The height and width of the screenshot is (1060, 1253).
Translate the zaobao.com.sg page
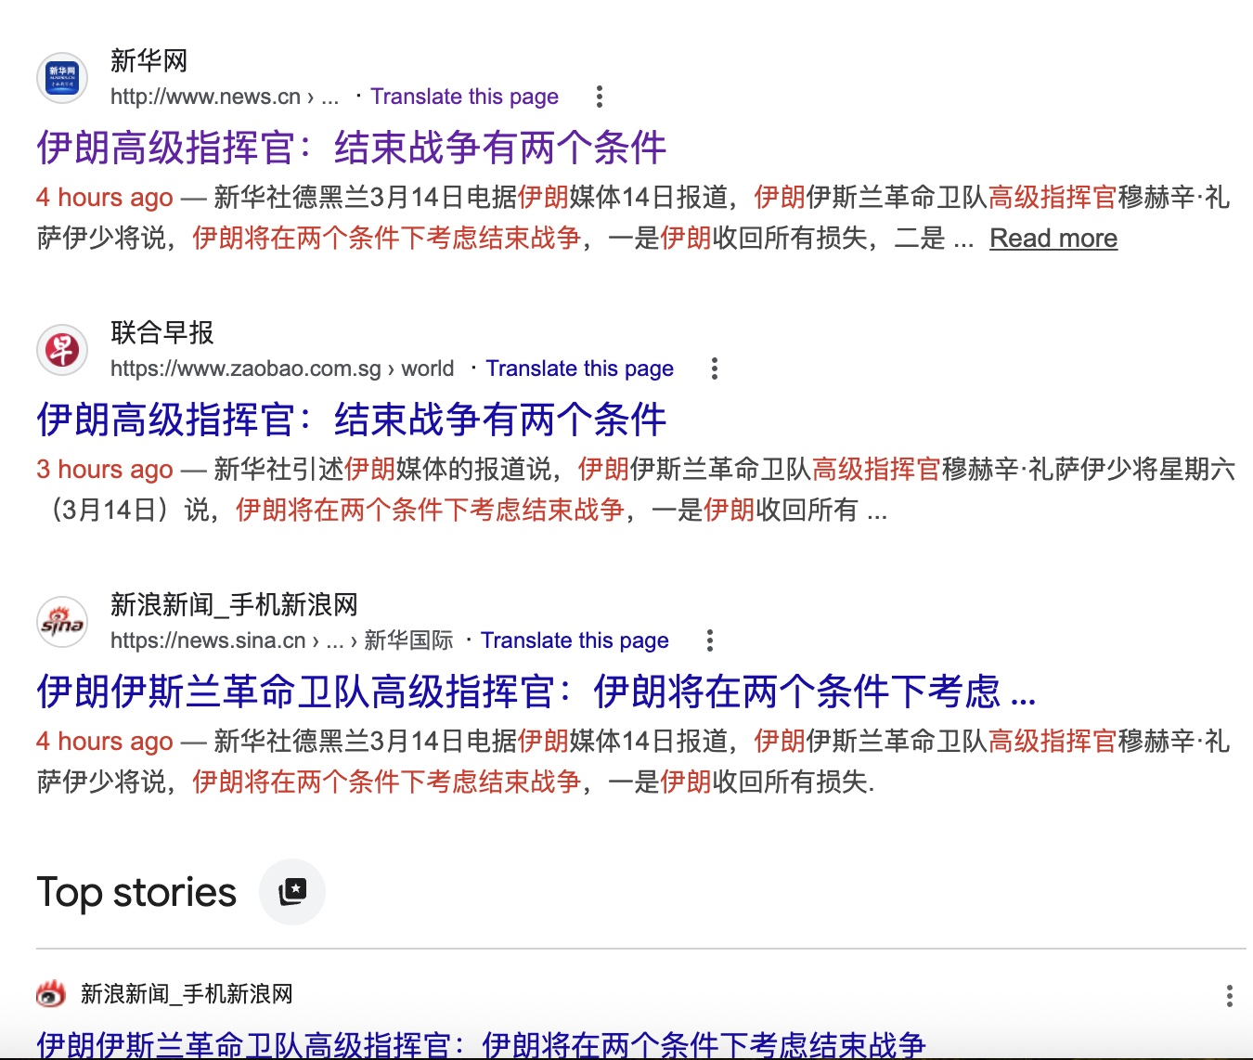pos(579,368)
